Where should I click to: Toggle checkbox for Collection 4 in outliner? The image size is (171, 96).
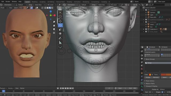[x=146, y=29]
